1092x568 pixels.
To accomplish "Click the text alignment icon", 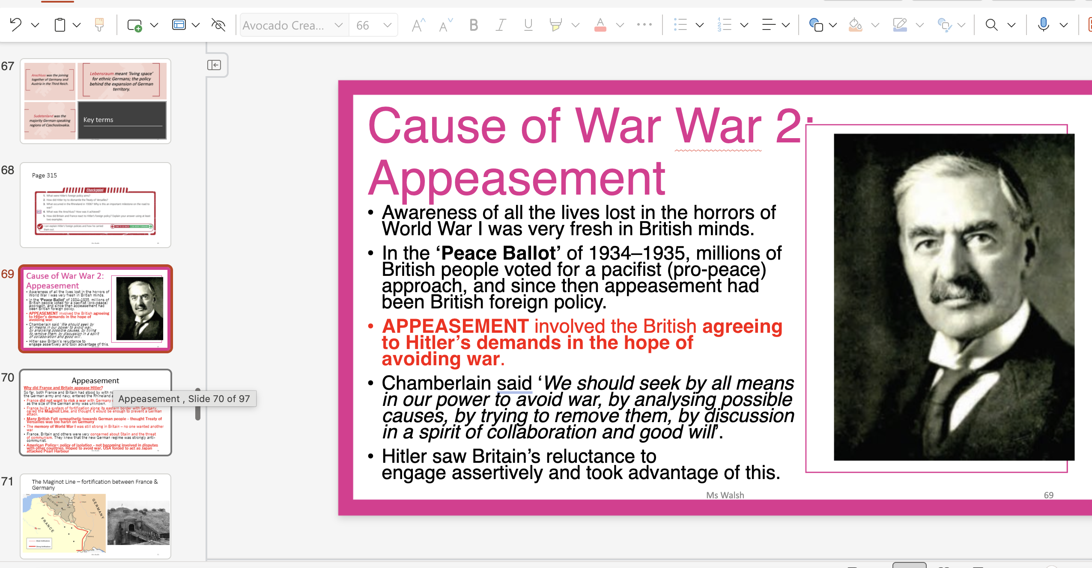I will (x=769, y=25).
